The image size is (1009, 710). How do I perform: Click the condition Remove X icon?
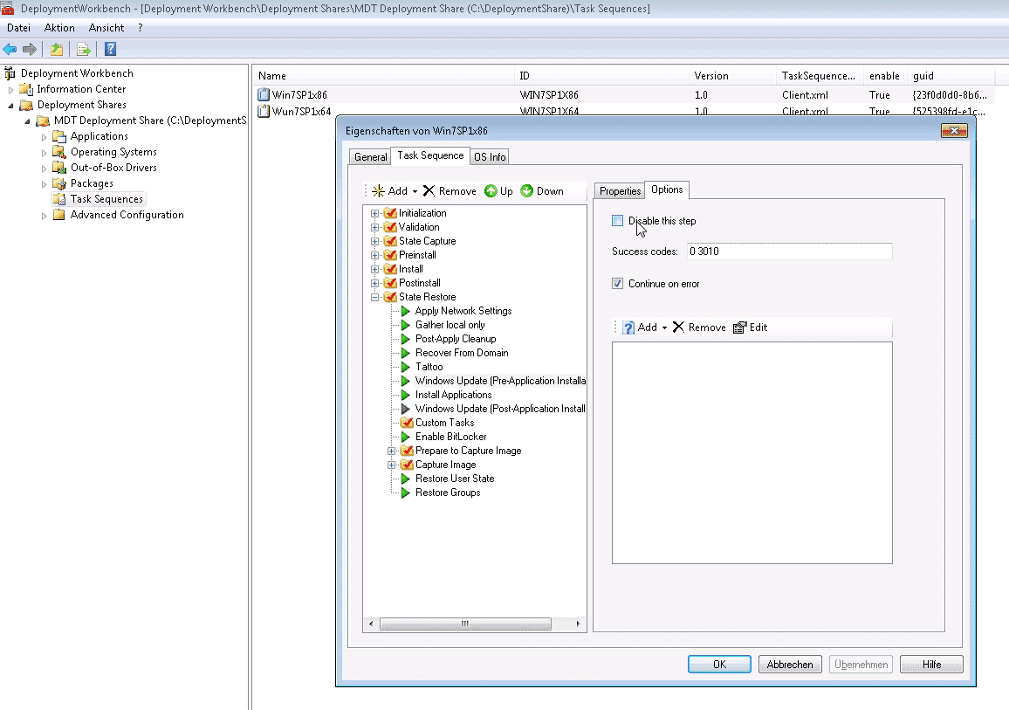click(678, 327)
